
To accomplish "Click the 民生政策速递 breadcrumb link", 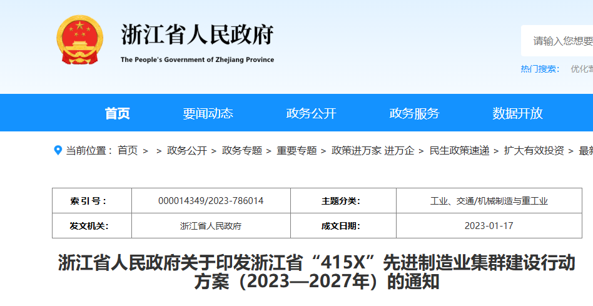I will coord(460,151).
